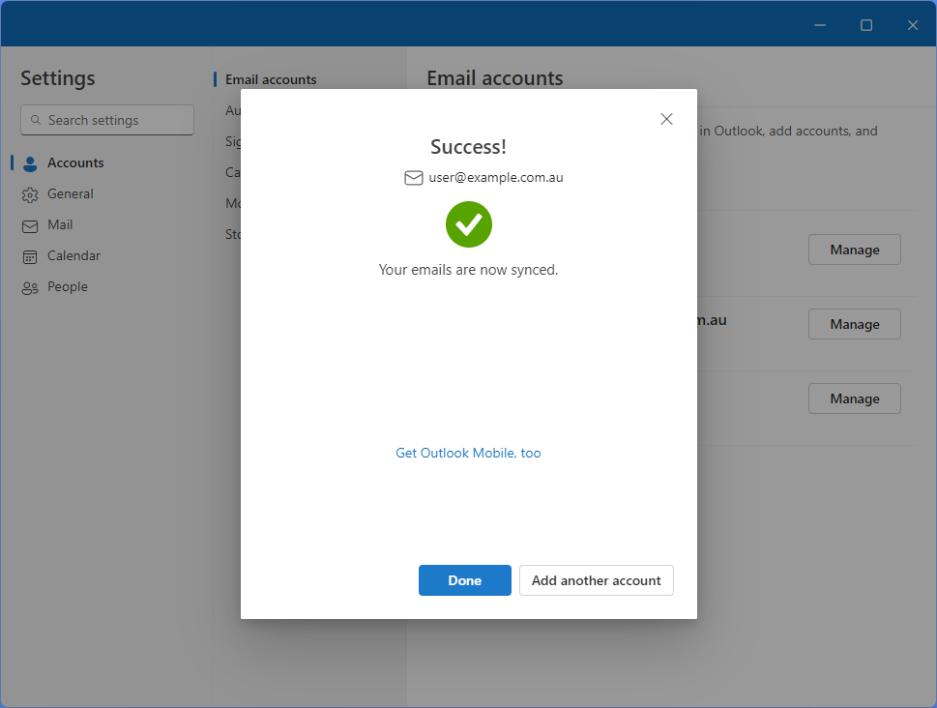Maximize the Outlook settings window
Screen dimensions: 937x708
tap(866, 25)
